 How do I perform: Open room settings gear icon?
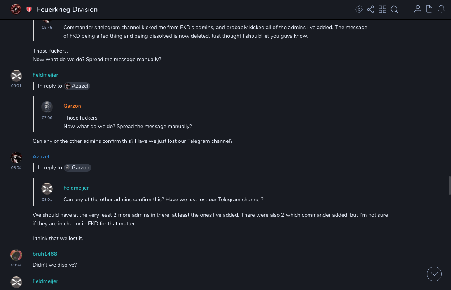[x=359, y=9]
